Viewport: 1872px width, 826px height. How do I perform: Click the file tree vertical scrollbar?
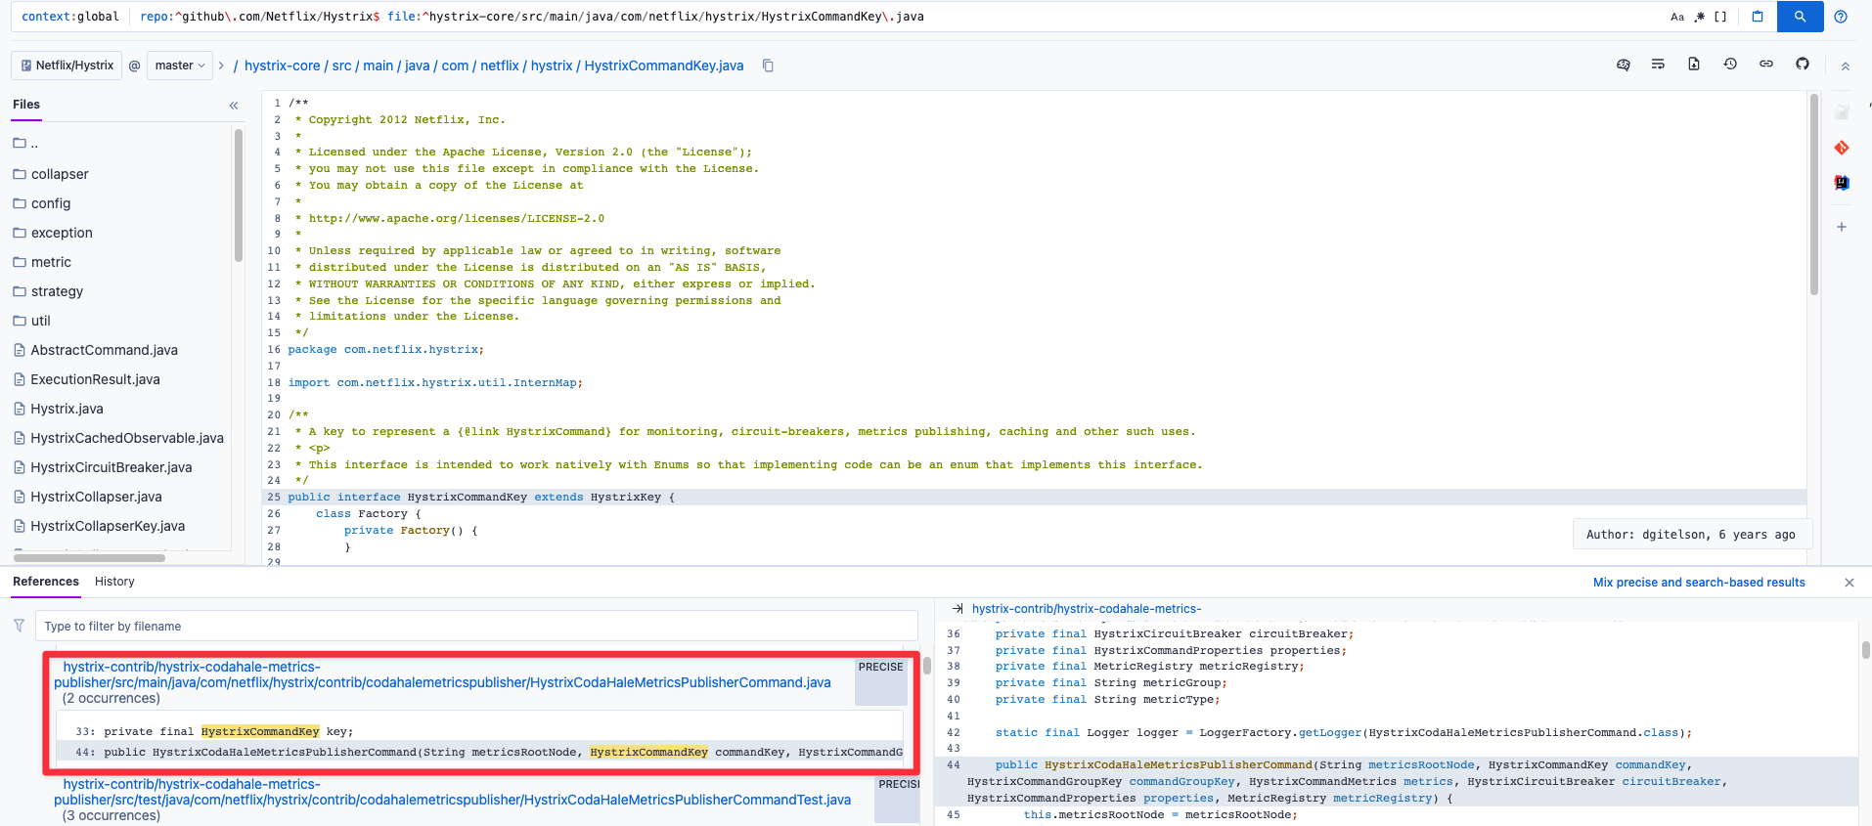239,196
